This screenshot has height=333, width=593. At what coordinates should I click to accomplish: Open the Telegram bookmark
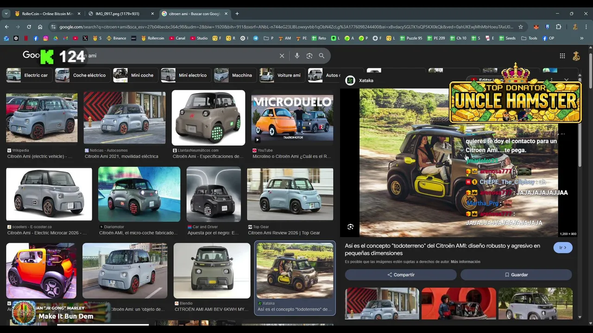[256, 38]
